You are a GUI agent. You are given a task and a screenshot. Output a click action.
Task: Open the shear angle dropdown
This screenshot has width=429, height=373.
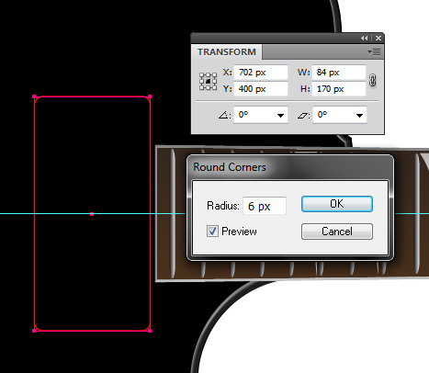click(359, 116)
